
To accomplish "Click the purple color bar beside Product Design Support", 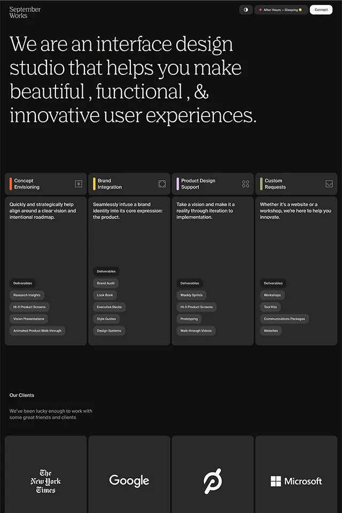I will click(x=178, y=184).
